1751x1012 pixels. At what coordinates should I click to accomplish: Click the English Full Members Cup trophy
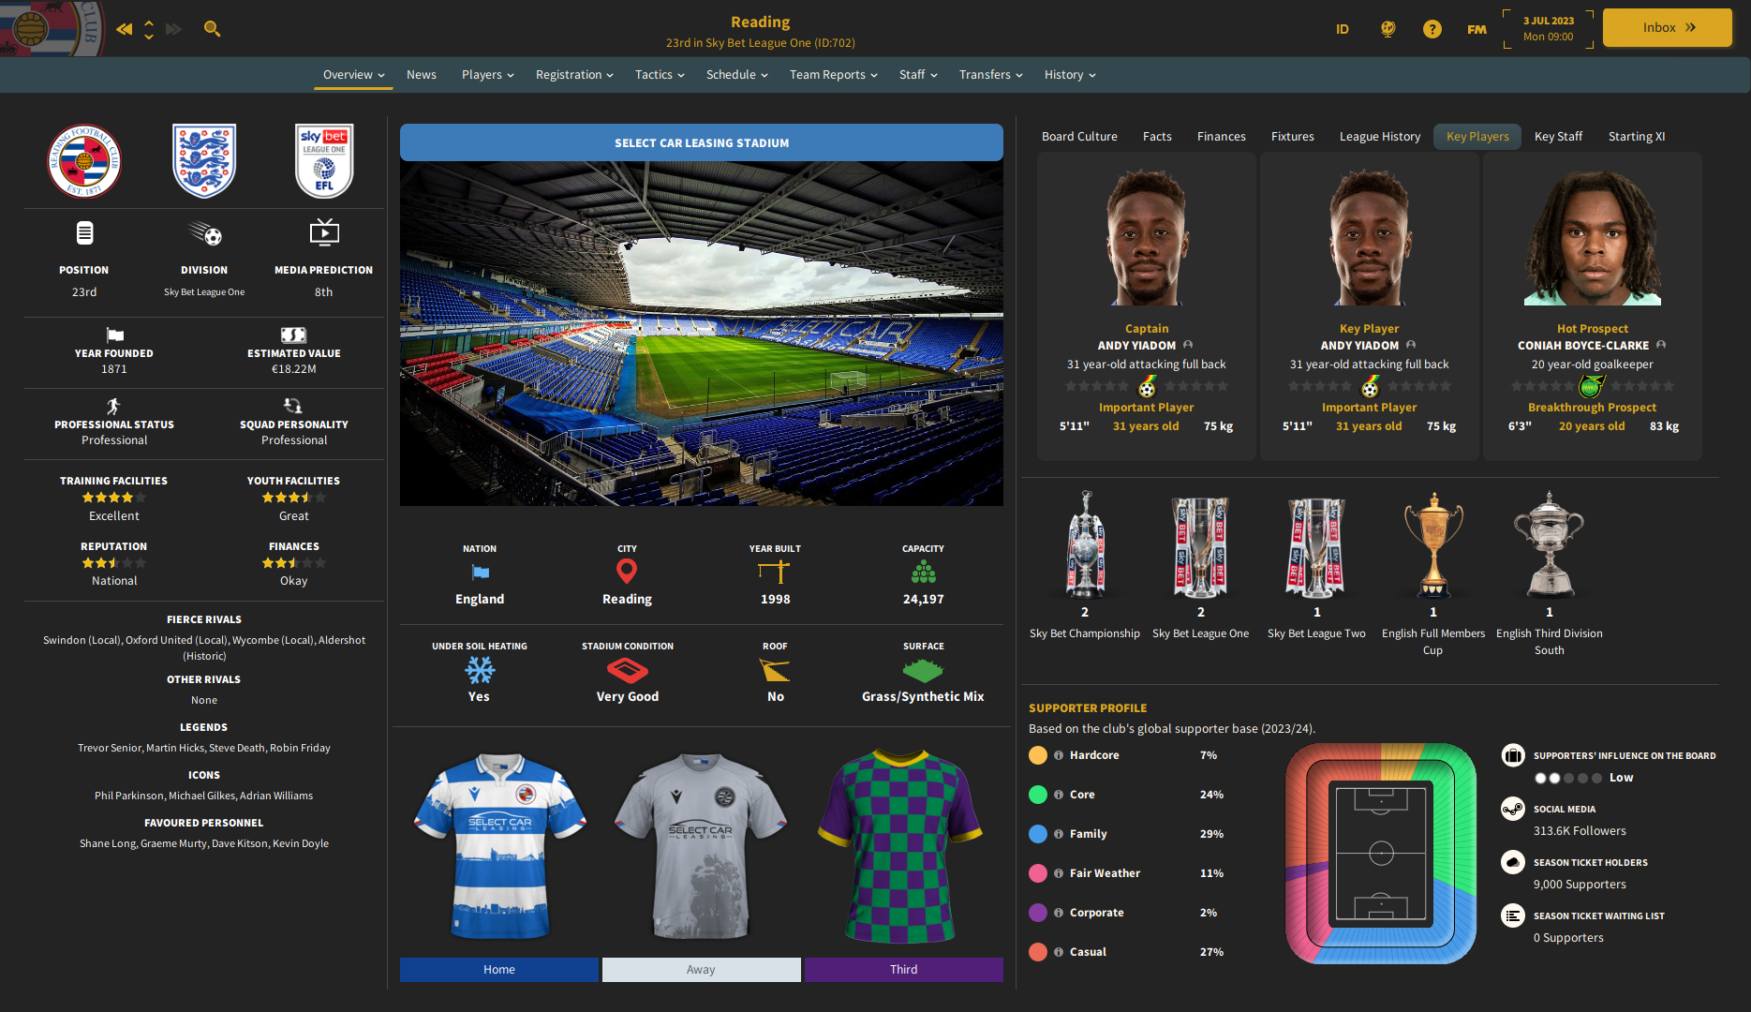click(x=1433, y=544)
